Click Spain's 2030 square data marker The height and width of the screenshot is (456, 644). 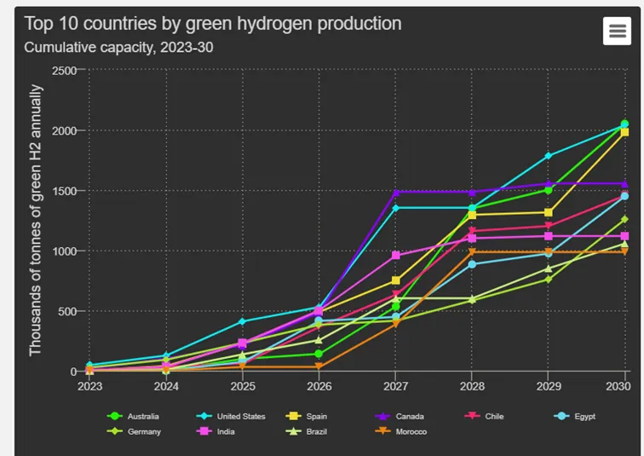pyautogui.click(x=624, y=132)
